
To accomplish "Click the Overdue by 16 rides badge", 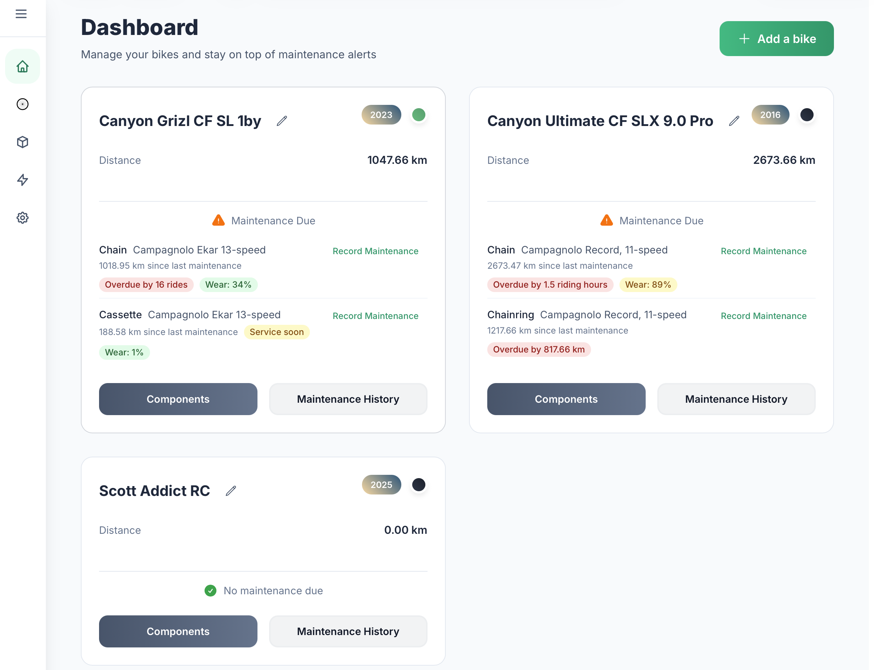I will [x=146, y=284].
